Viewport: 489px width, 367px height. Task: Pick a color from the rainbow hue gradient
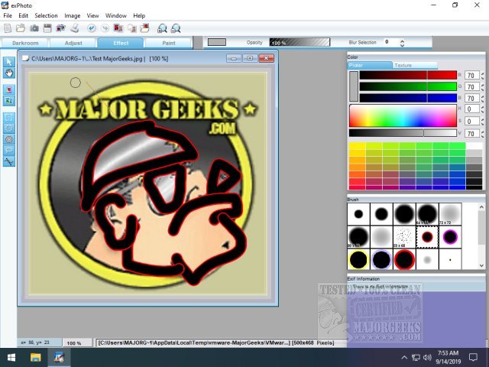(x=403, y=115)
